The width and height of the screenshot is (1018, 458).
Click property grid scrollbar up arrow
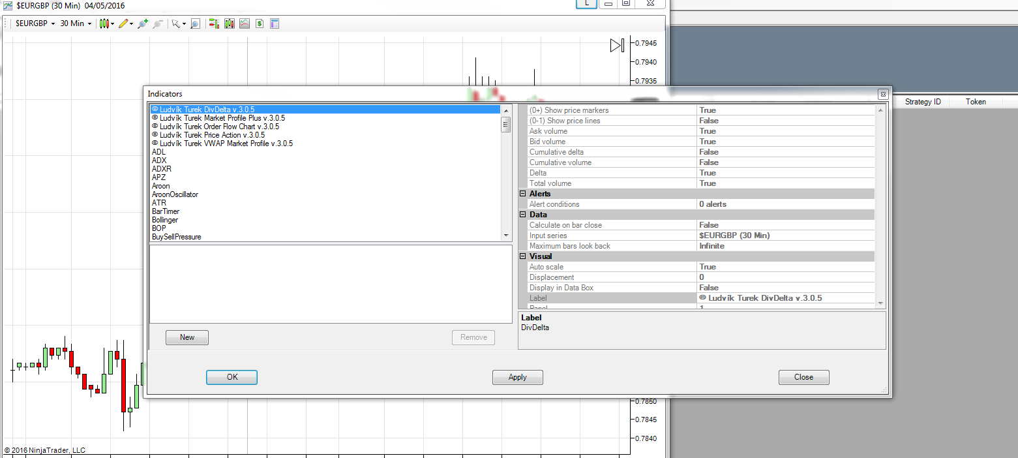tap(880, 110)
